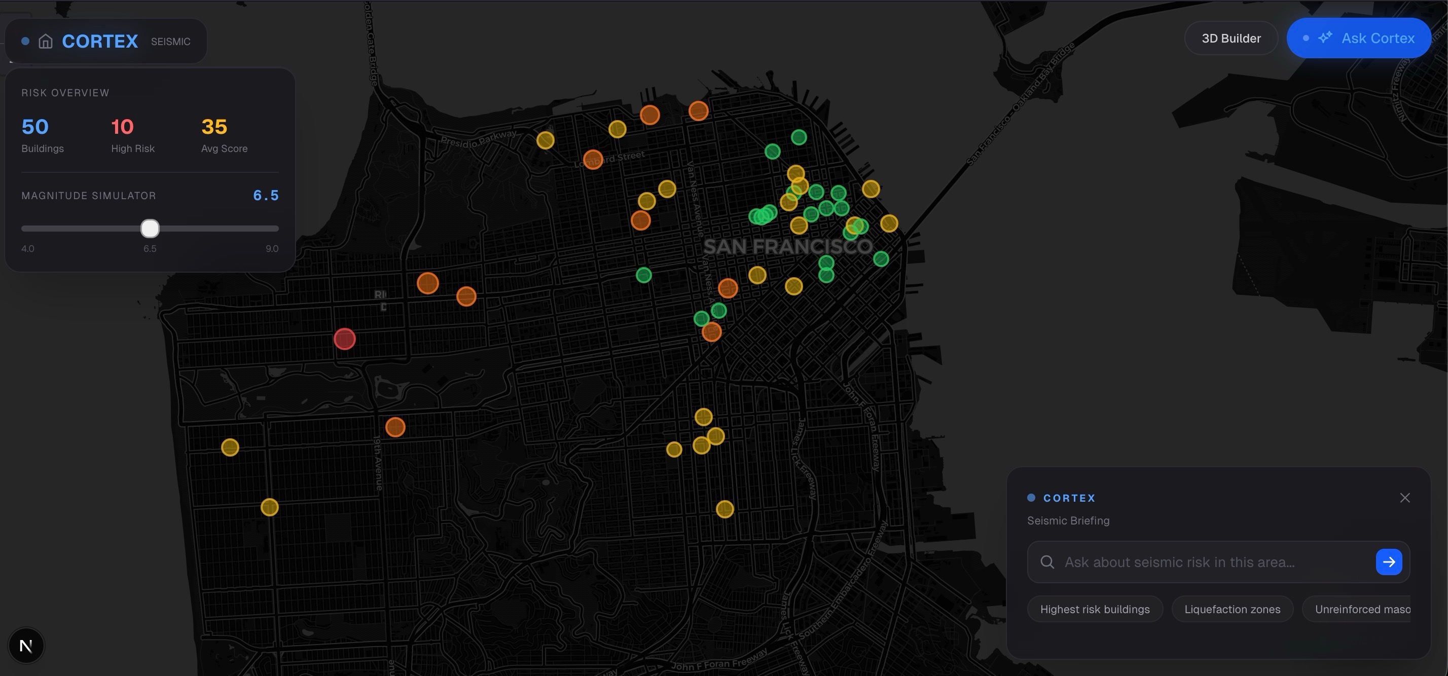The image size is (1448, 676).
Task: Click the home icon beside CORTEX
Action: [x=46, y=41]
